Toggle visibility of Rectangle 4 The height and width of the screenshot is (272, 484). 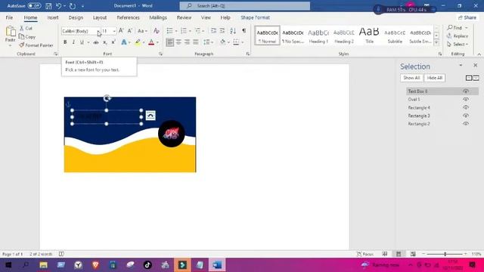tap(466, 107)
